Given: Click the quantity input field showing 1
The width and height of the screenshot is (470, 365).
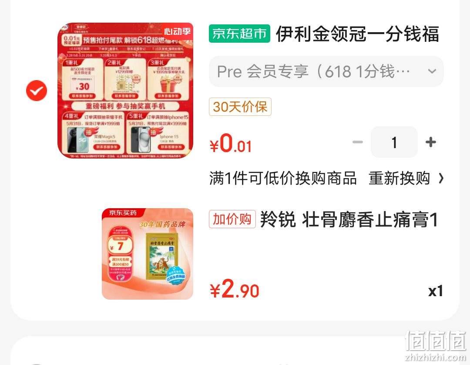Looking at the screenshot, I should pos(394,142).
